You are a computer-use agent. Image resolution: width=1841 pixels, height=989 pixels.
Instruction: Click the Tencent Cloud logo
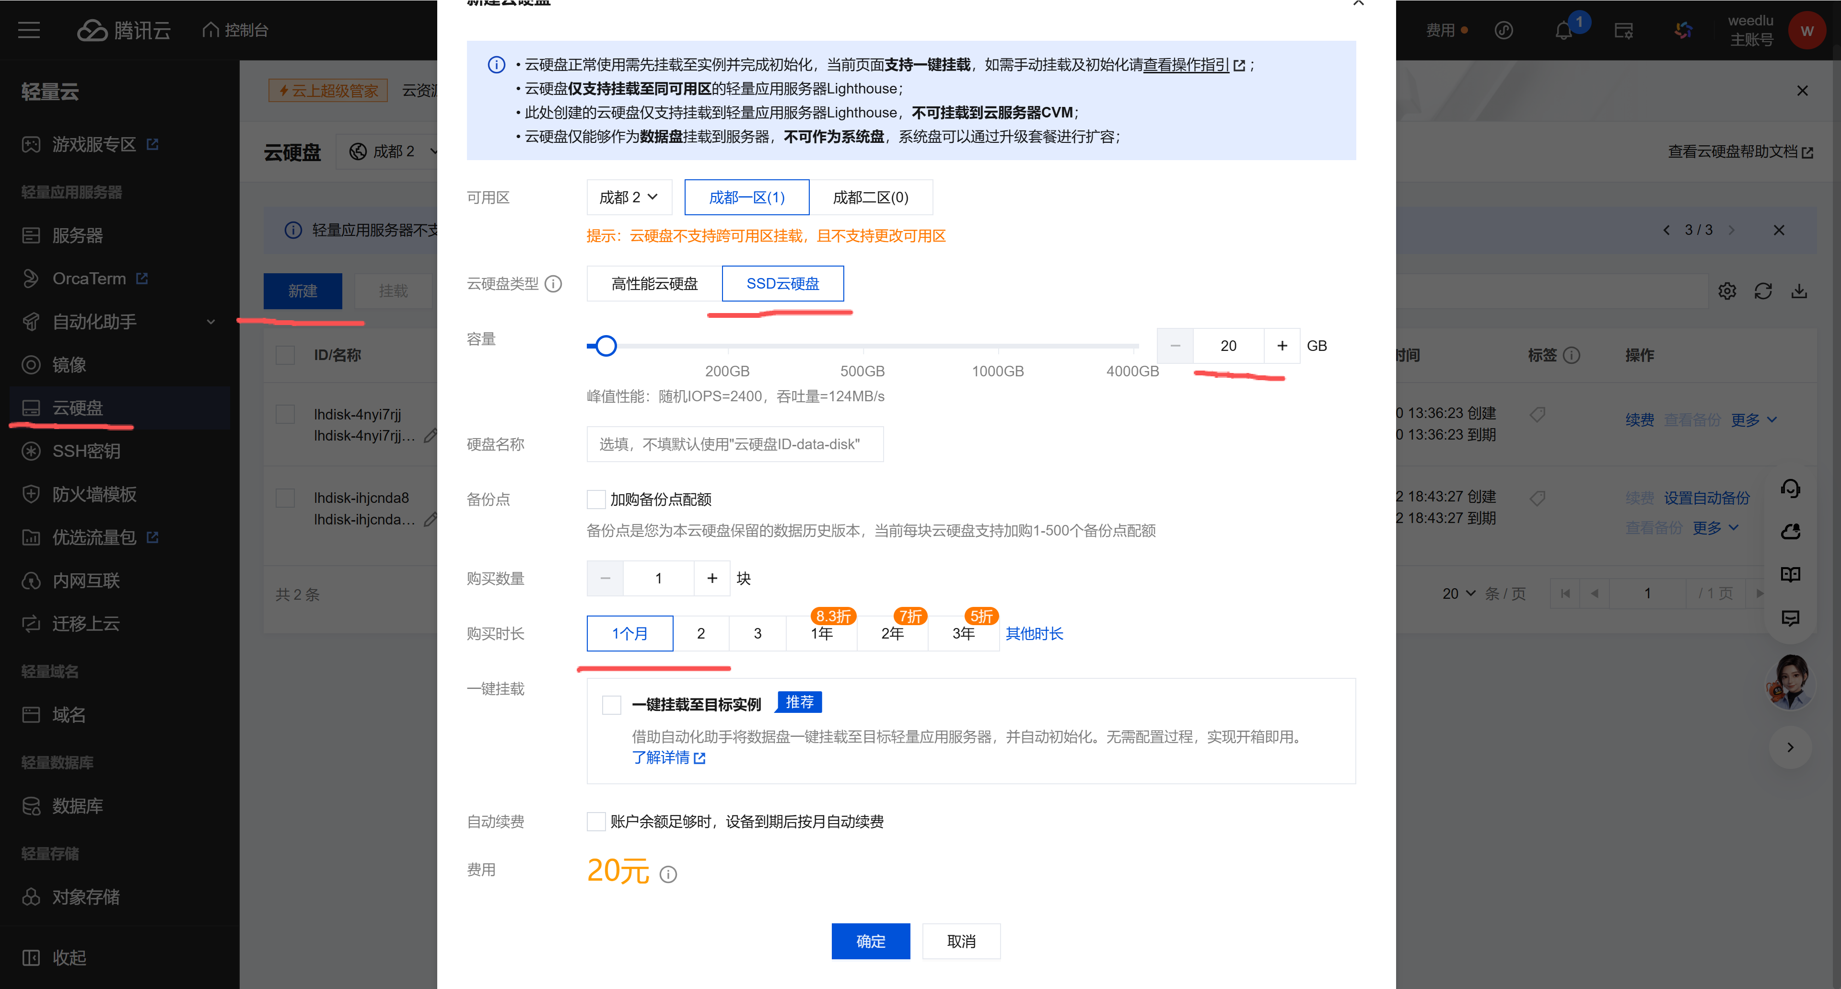point(124,30)
